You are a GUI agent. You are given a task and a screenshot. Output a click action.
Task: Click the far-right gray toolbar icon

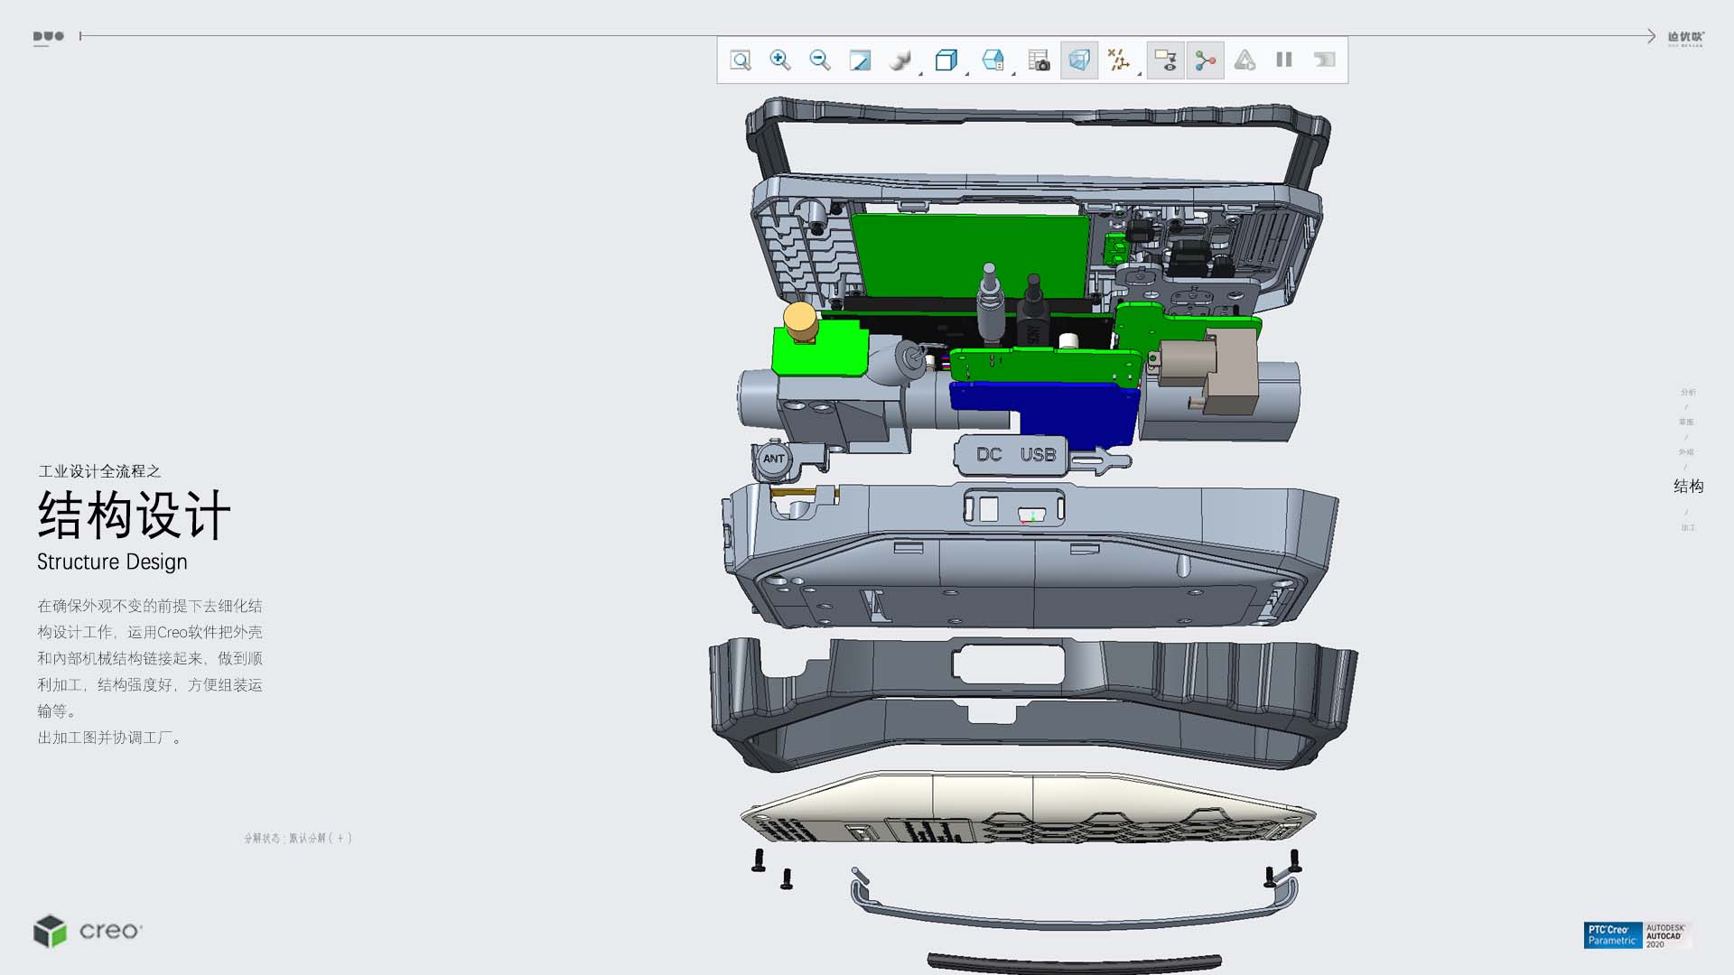click(x=1324, y=60)
